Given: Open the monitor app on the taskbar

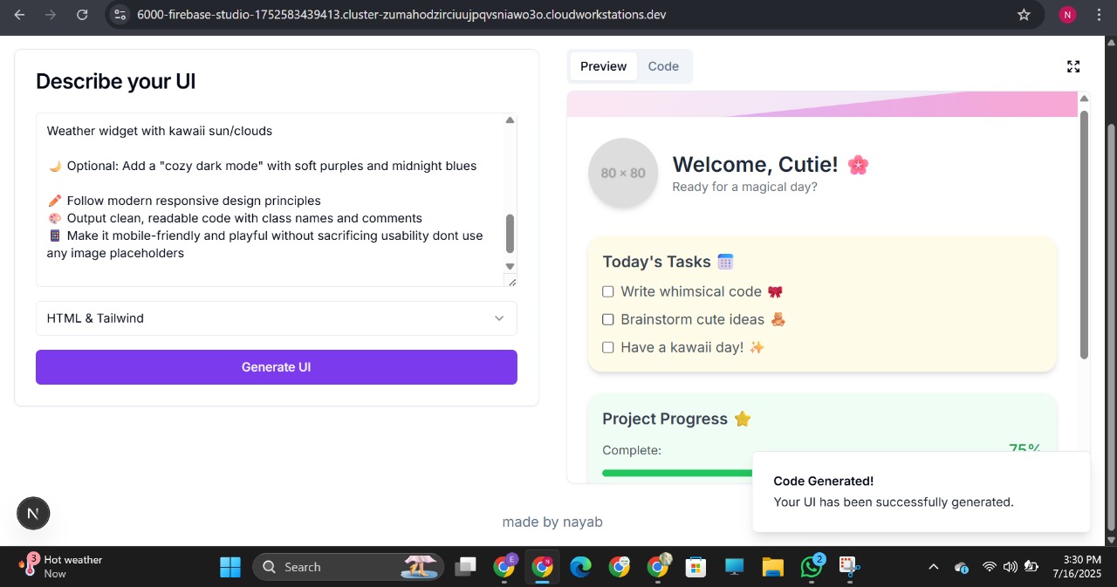Looking at the screenshot, I should (734, 567).
